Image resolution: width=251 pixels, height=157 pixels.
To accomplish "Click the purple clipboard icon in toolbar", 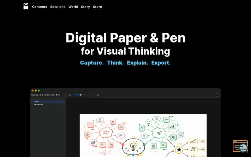I will click(x=59, y=95).
